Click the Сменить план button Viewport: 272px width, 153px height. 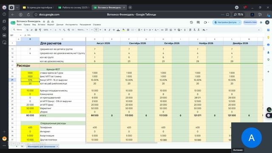click(x=250, y=23)
